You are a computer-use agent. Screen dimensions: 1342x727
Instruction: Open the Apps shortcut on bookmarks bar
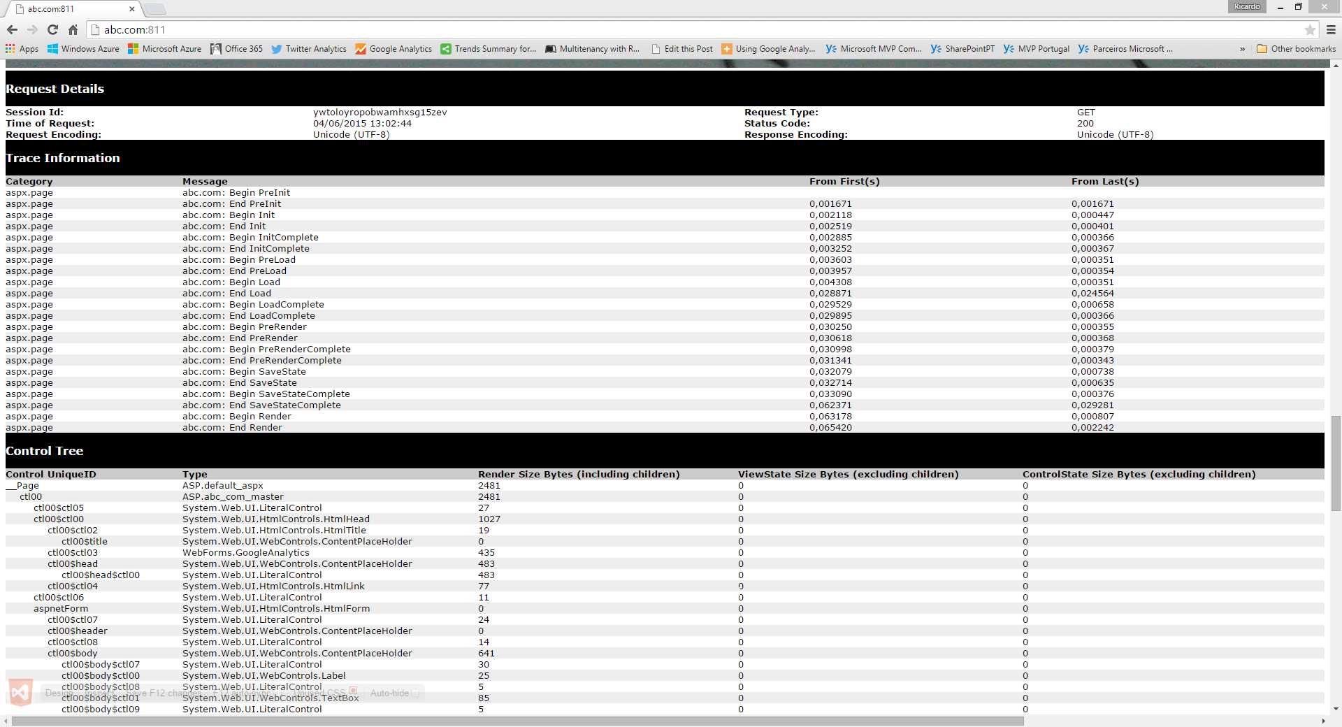(x=23, y=49)
